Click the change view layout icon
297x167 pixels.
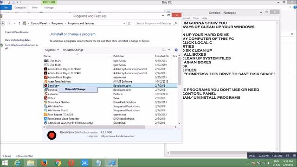[164, 50]
